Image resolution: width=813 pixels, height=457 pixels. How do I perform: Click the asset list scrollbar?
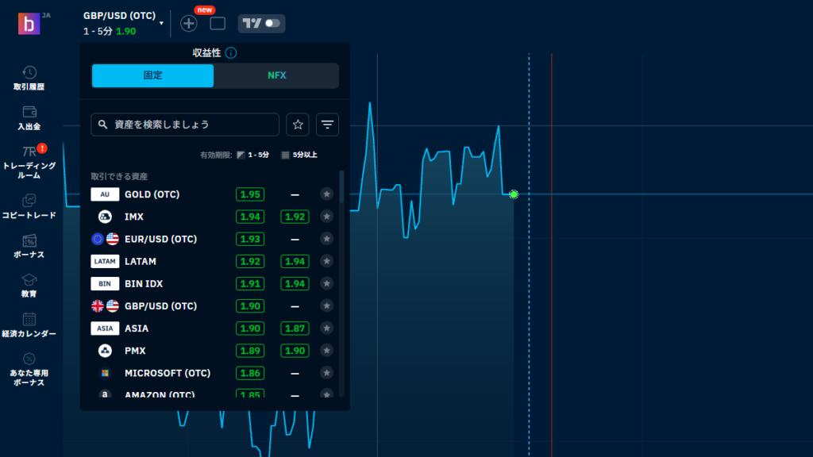pos(342,187)
